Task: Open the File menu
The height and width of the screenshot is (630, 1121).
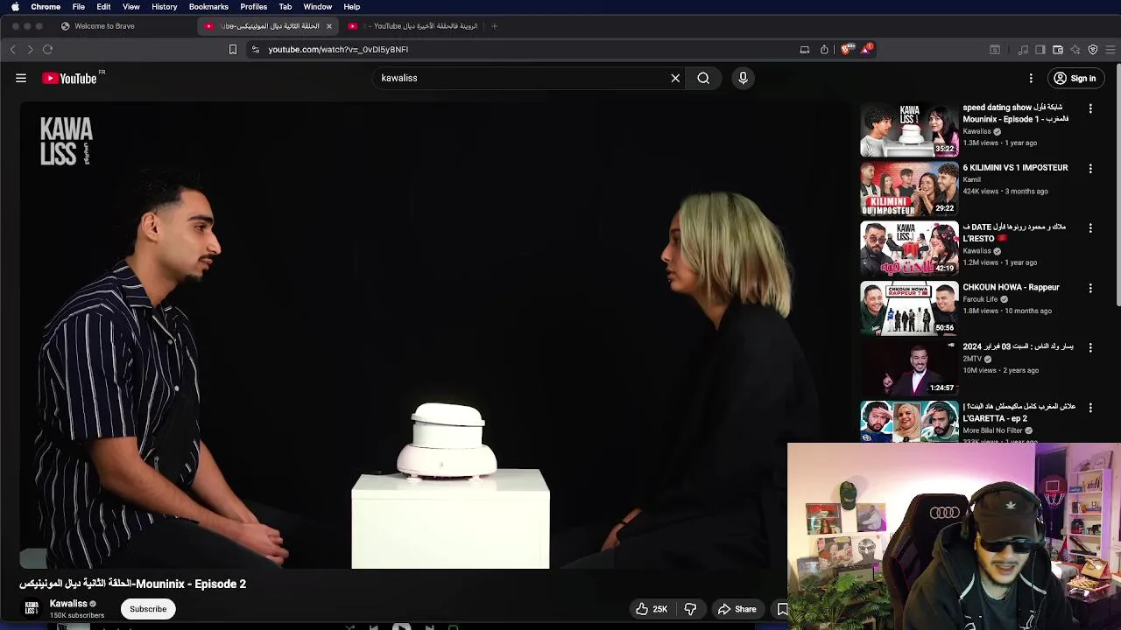Action: click(x=79, y=7)
